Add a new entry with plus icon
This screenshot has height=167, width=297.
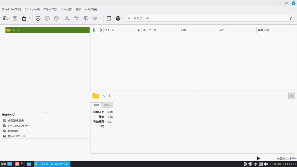38,18
